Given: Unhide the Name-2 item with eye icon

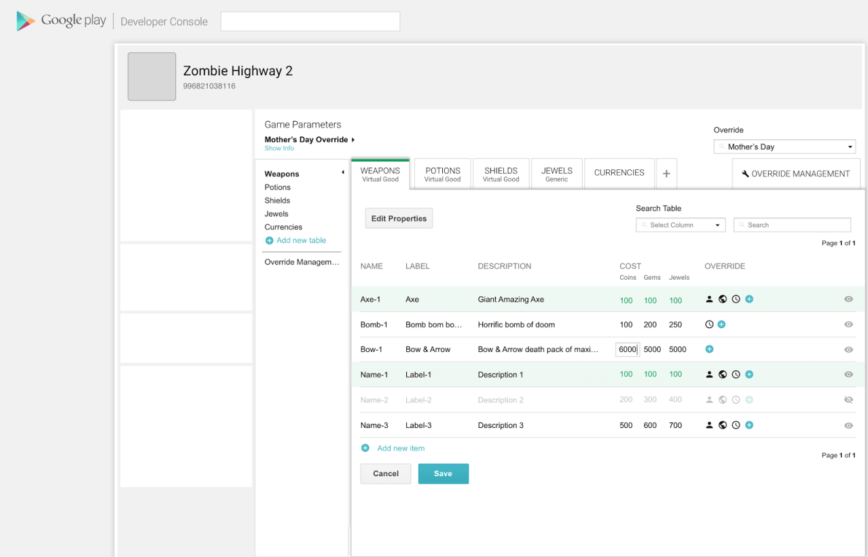Looking at the screenshot, I should 848,400.
